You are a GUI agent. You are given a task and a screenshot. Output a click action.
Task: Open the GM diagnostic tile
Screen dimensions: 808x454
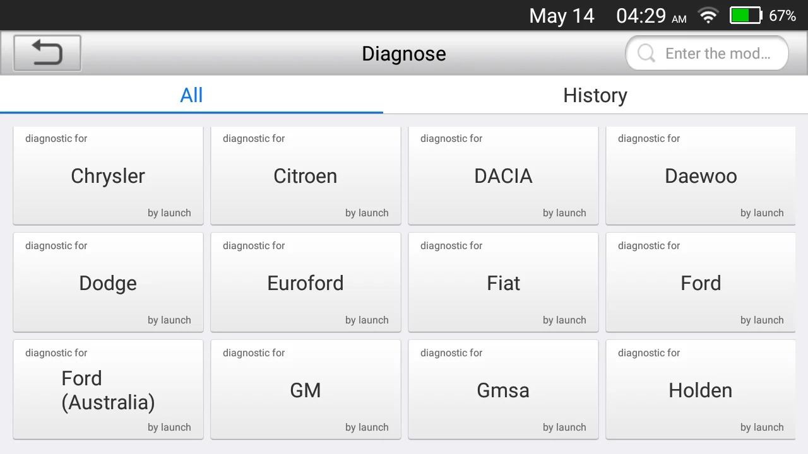point(306,390)
